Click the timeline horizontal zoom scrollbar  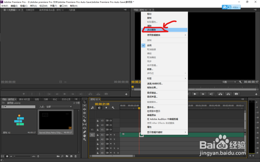click(x=112, y=156)
